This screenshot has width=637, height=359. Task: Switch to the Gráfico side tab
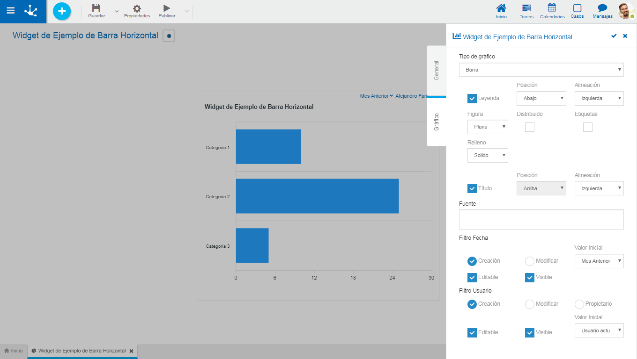point(437,122)
